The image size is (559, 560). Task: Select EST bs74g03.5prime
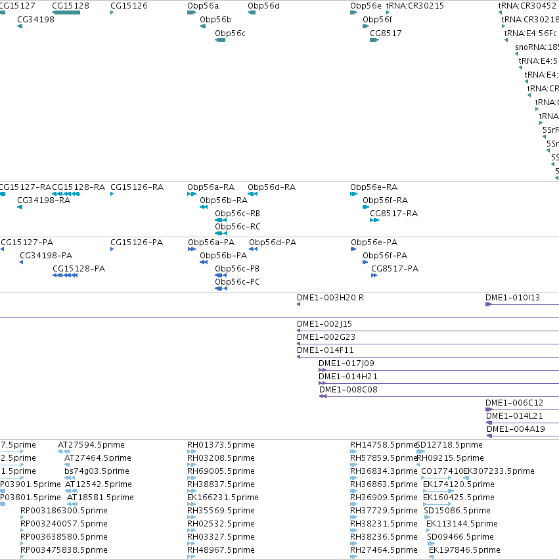[70, 478]
